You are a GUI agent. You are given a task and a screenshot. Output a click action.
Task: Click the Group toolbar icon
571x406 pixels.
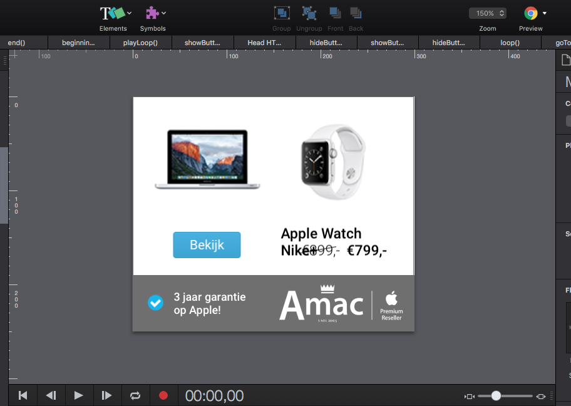[282, 14]
